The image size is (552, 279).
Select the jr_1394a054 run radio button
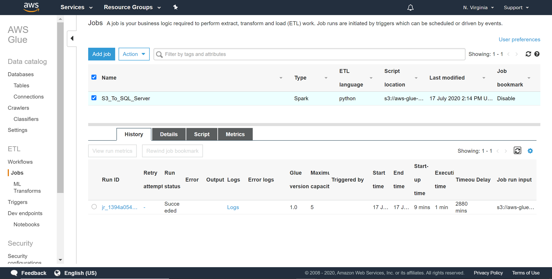94,207
